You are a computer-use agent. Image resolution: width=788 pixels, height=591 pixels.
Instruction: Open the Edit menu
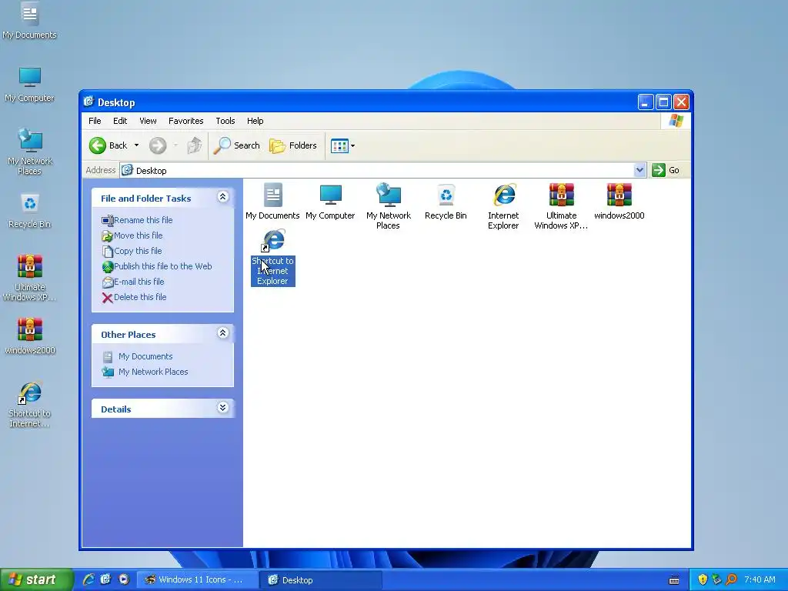119,121
